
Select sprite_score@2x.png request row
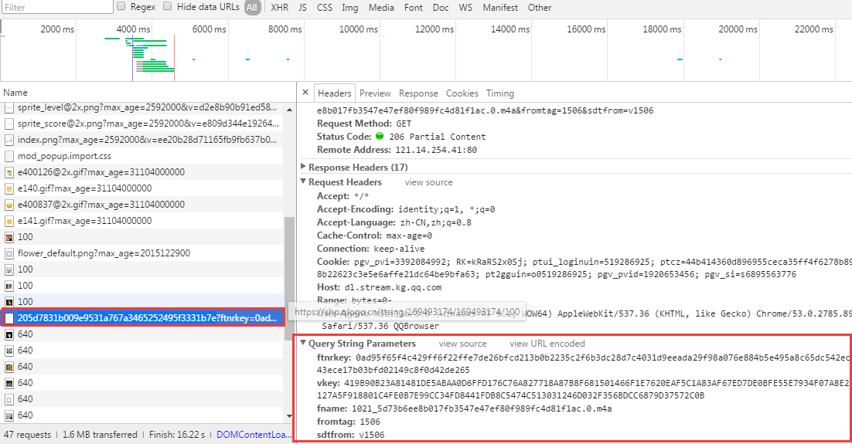[142, 124]
